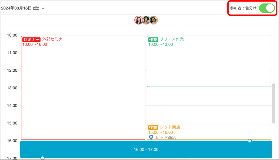Screen dimensions: 279x160
Task: Click the orange-bordered participant avatar
Action: [x=154, y=20]
